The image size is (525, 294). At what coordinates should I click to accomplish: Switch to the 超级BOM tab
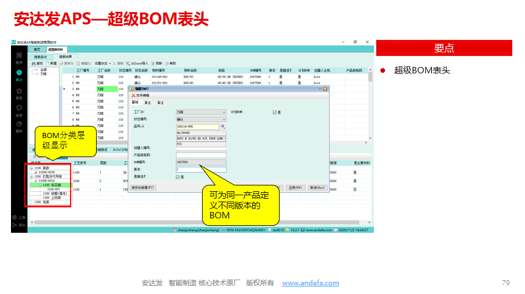click(x=56, y=50)
